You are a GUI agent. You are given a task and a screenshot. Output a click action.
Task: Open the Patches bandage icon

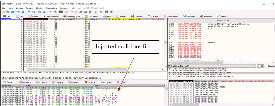click(67, 12)
